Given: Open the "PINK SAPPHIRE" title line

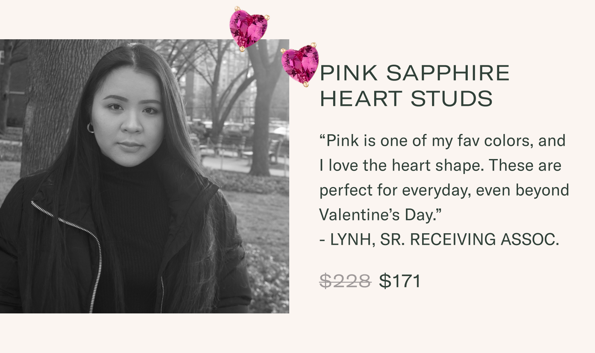Looking at the screenshot, I should (x=415, y=73).
